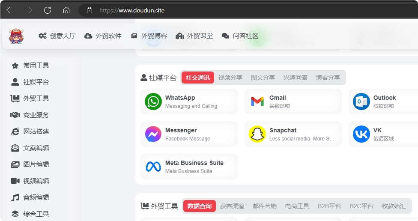Click the cartoon mascot site logo
The image size is (418, 221).
pos(16,36)
